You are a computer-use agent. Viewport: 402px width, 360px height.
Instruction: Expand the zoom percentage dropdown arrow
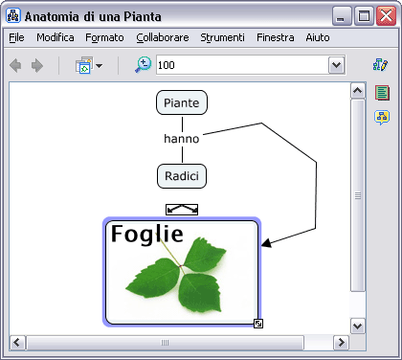336,65
